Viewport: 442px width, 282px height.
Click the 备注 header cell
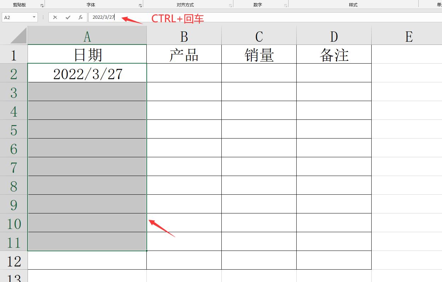333,54
